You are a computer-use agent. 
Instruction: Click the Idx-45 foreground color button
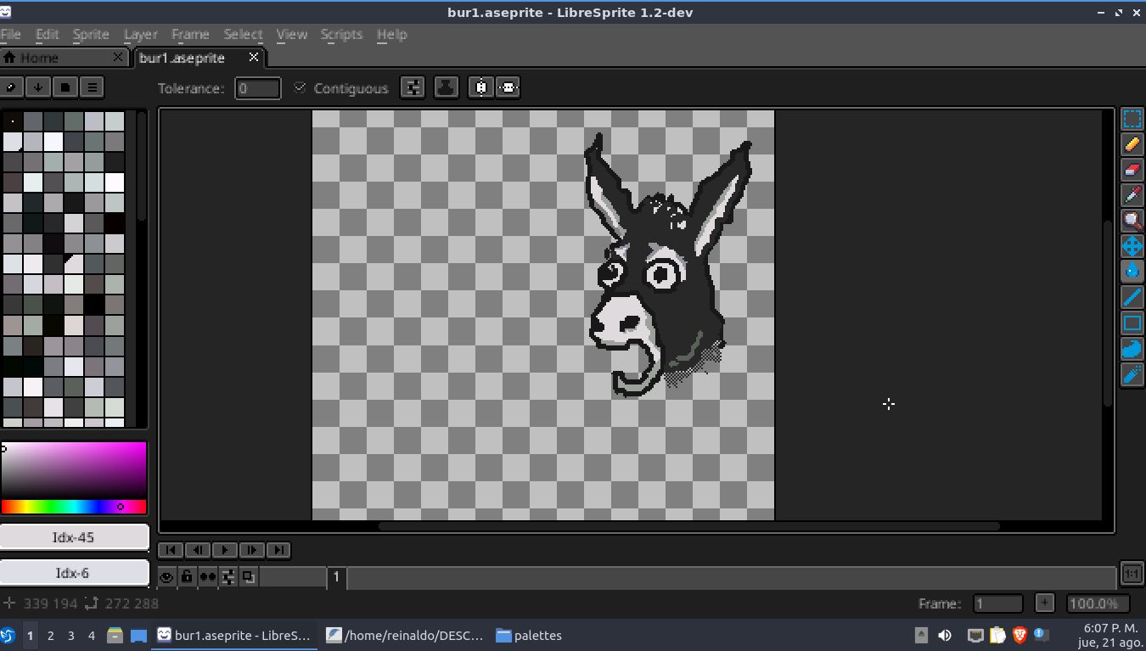tap(74, 537)
